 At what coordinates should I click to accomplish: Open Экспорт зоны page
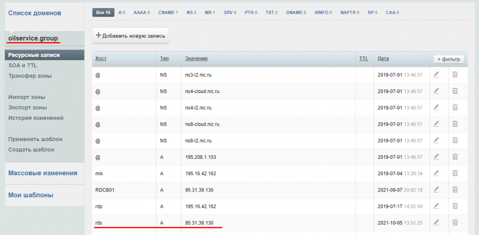pyautogui.click(x=28, y=108)
